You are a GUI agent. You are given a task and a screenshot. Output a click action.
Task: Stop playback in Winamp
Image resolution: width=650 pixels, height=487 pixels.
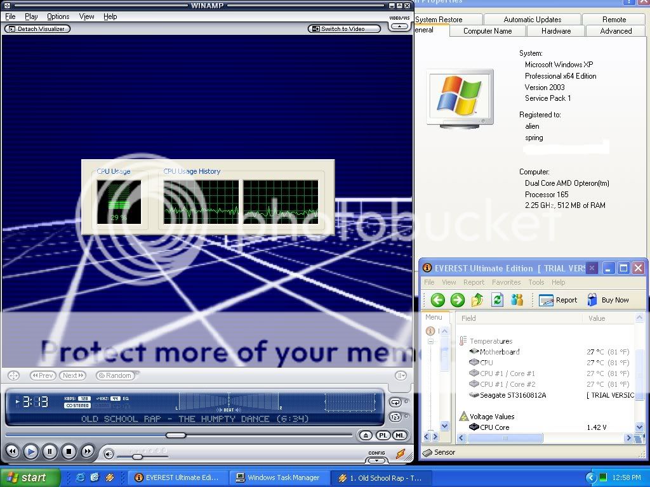[69, 452]
